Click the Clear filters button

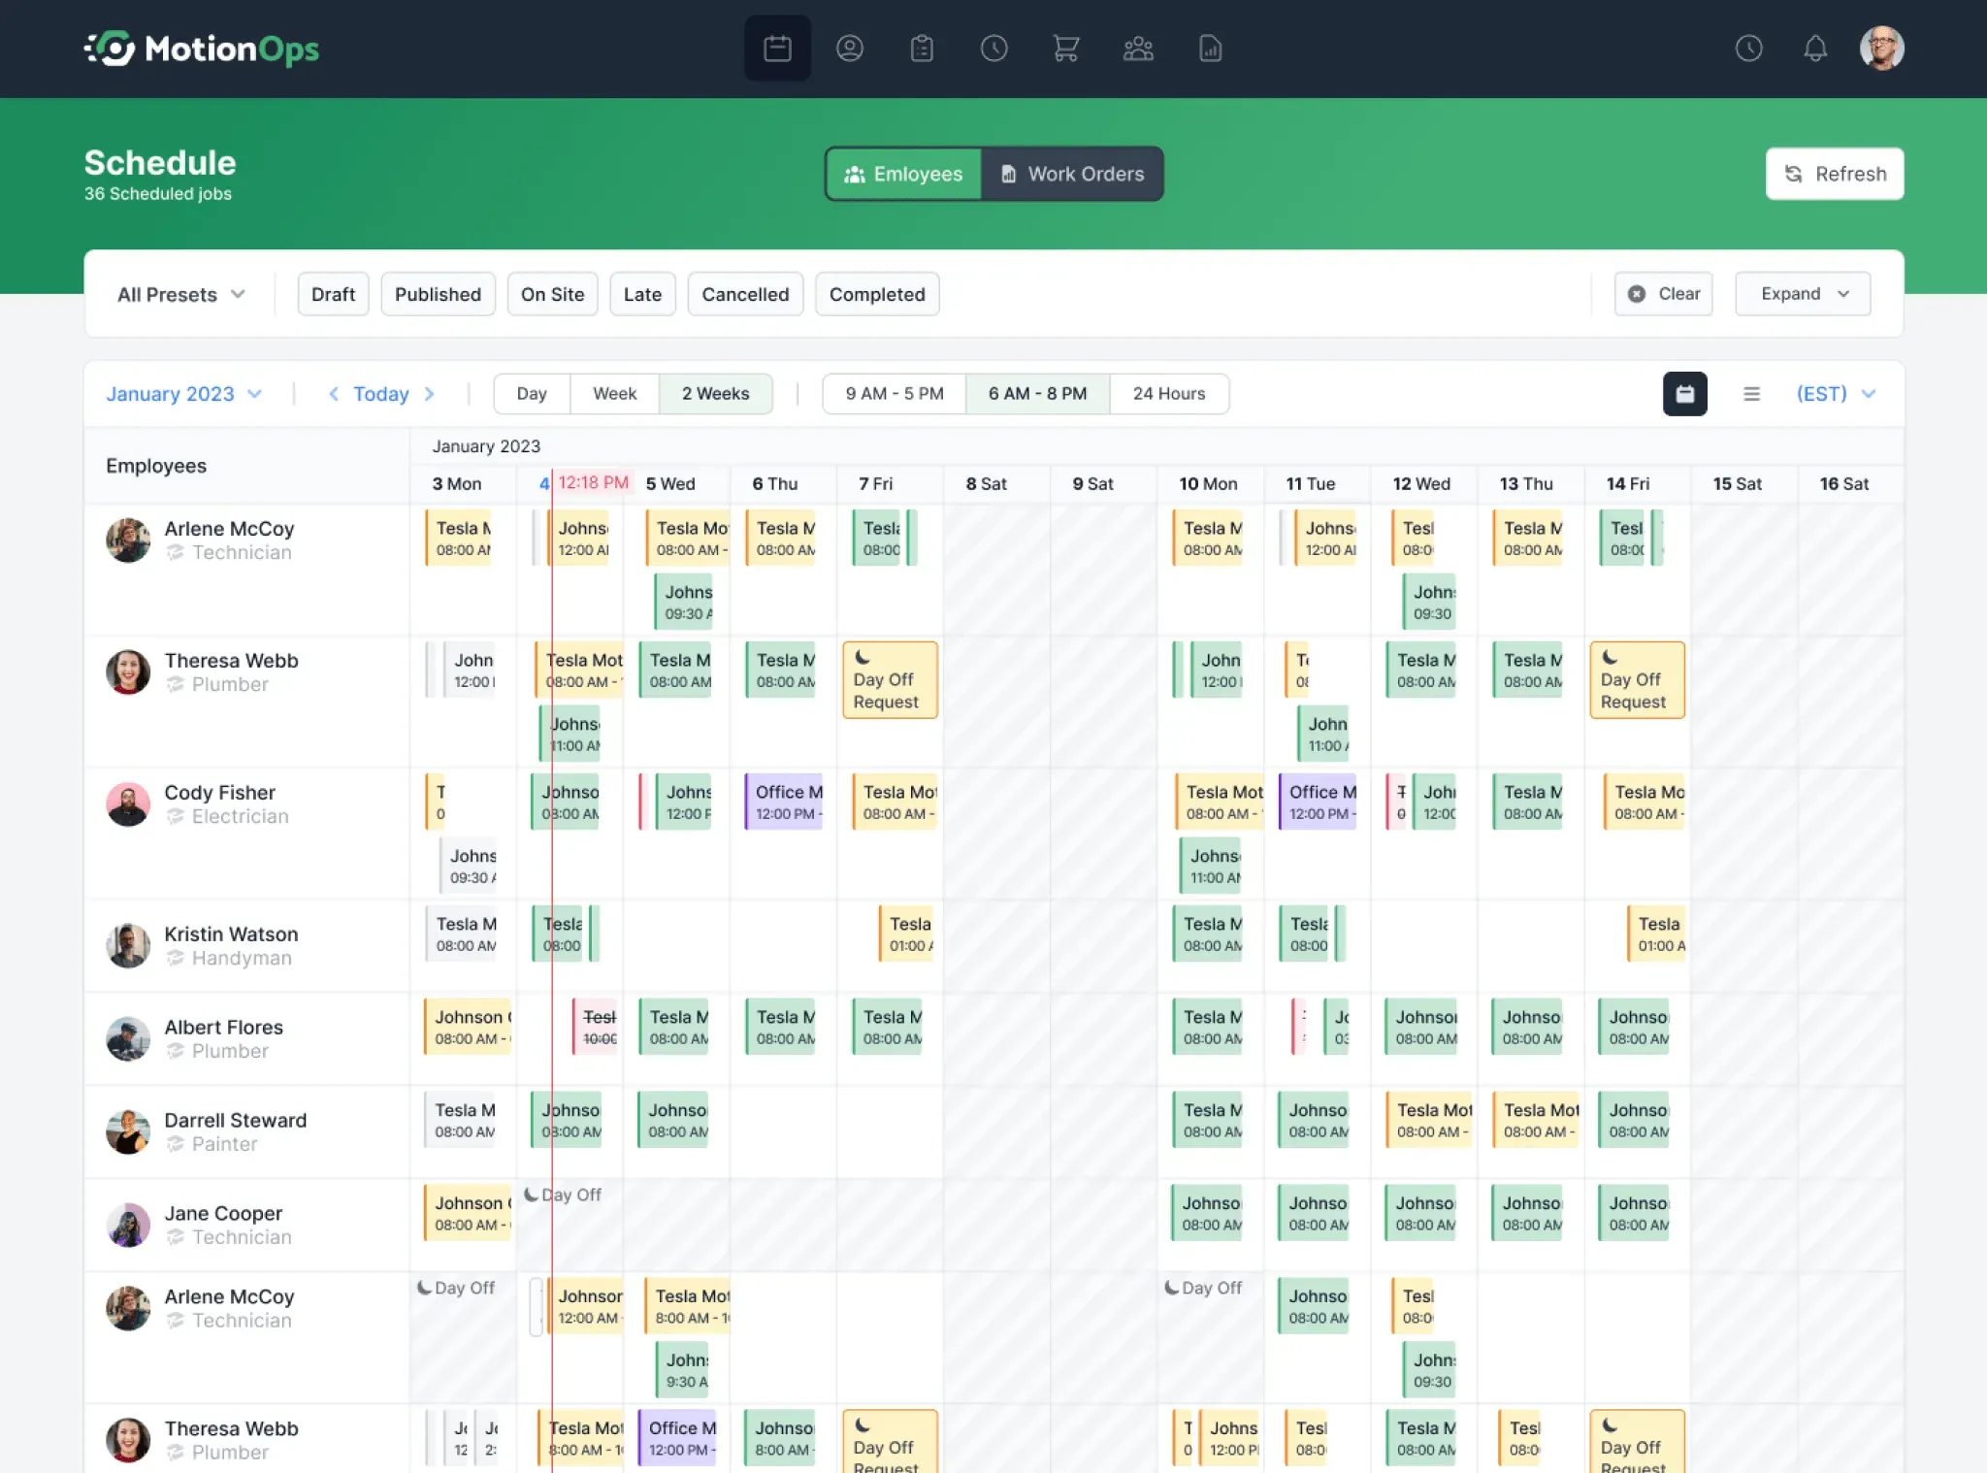coord(1663,294)
